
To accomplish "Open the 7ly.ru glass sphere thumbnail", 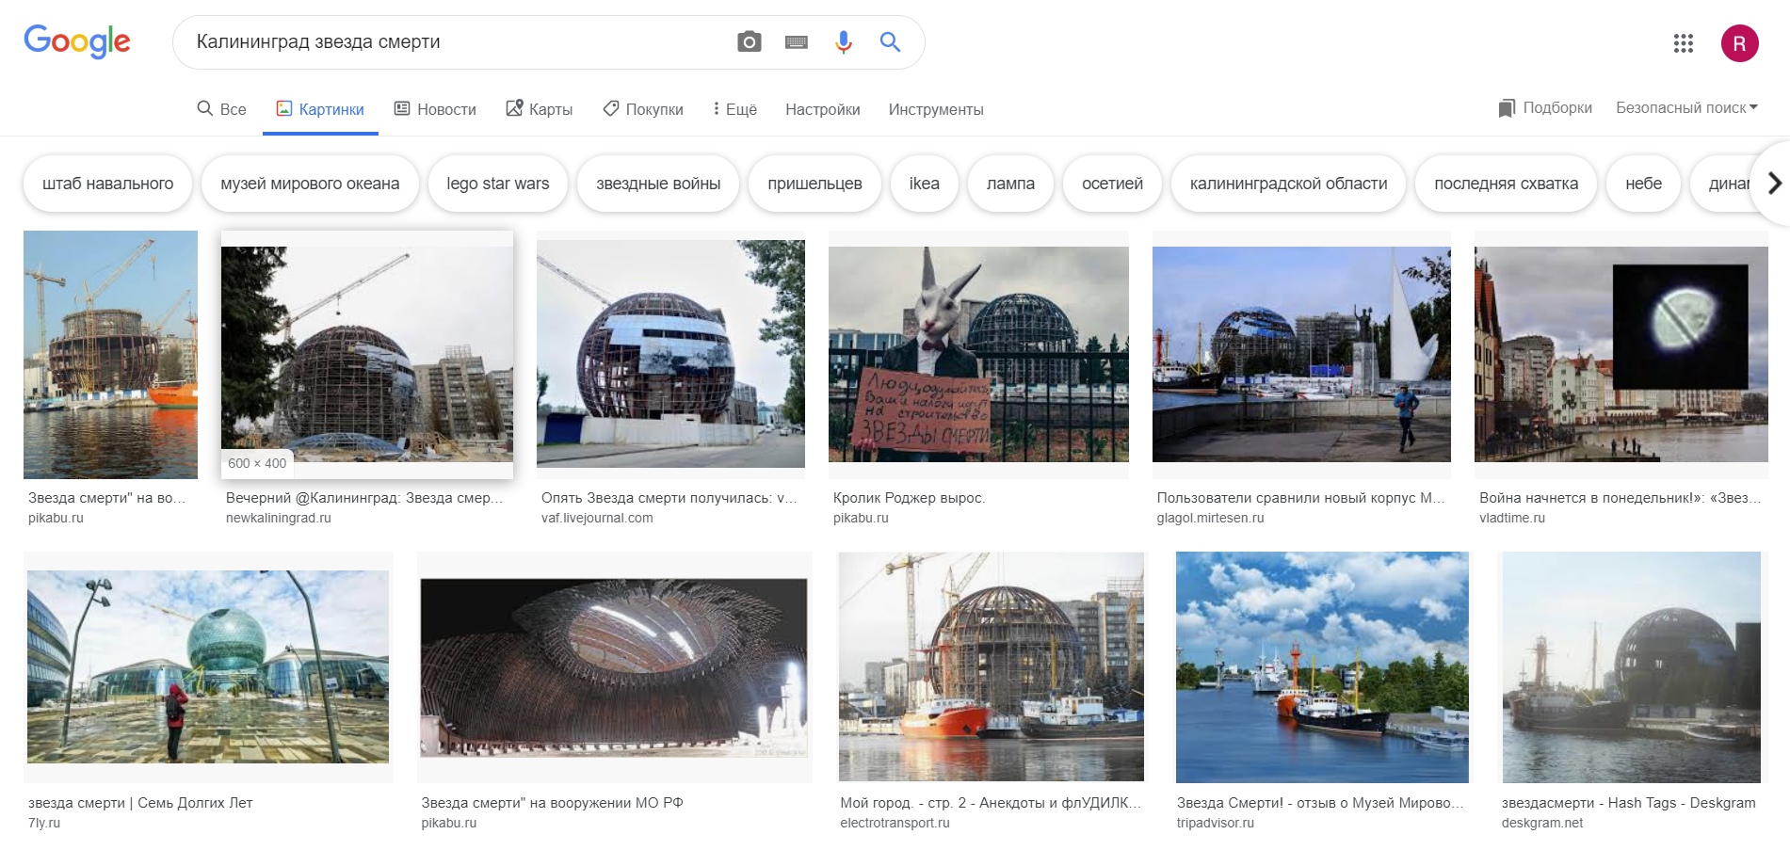I will coord(208,666).
